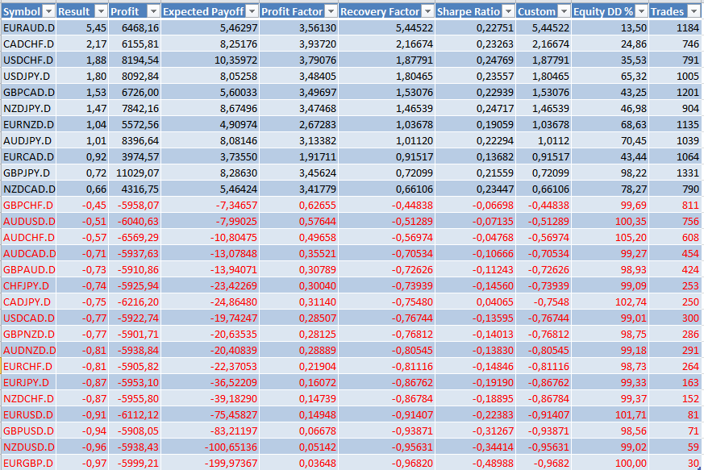Select the GBPUSD.D symbol cell
The width and height of the screenshot is (704, 470).
[28, 431]
